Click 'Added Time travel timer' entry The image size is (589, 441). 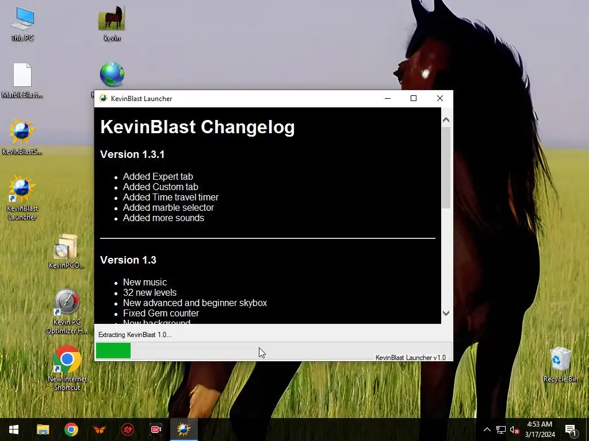[170, 198]
